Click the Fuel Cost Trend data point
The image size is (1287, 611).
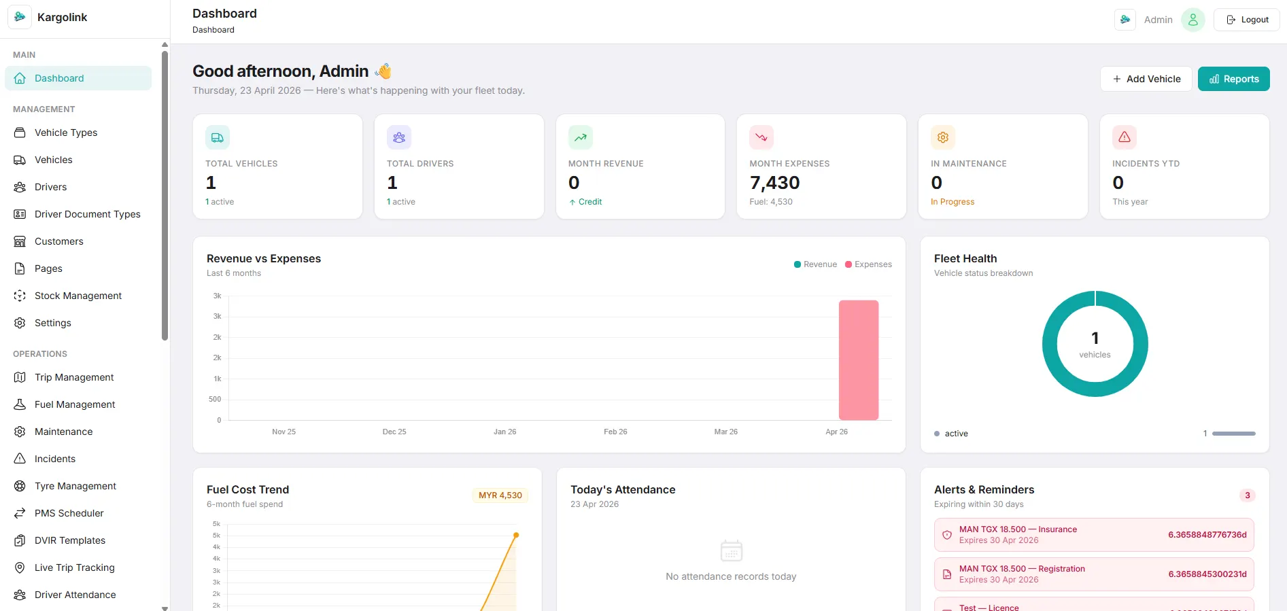click(x=516, y=536)
